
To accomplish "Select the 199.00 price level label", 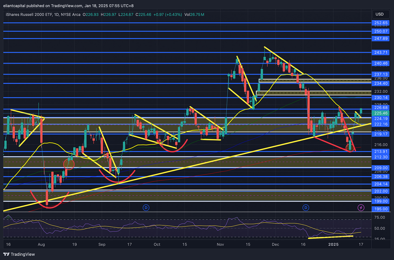I will click(381, 201).
